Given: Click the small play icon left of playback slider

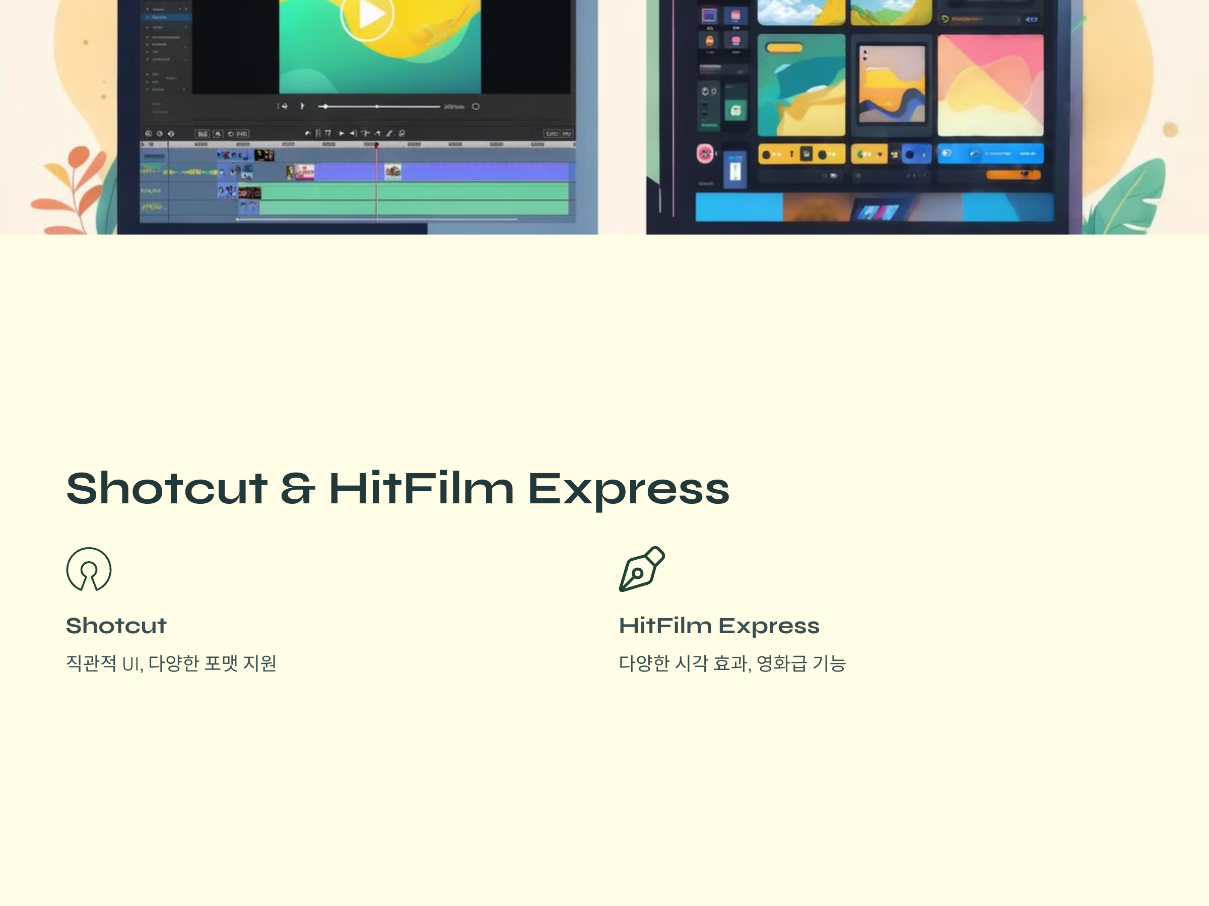Looking at the screenshot, I should click(x=302, y=106).
